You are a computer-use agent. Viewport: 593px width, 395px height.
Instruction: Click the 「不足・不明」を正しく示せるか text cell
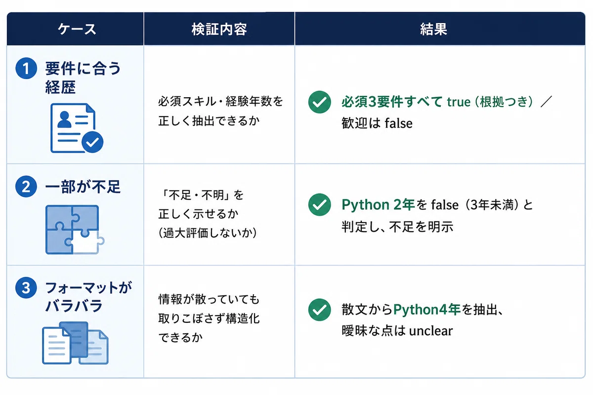[x=208, y=214]
